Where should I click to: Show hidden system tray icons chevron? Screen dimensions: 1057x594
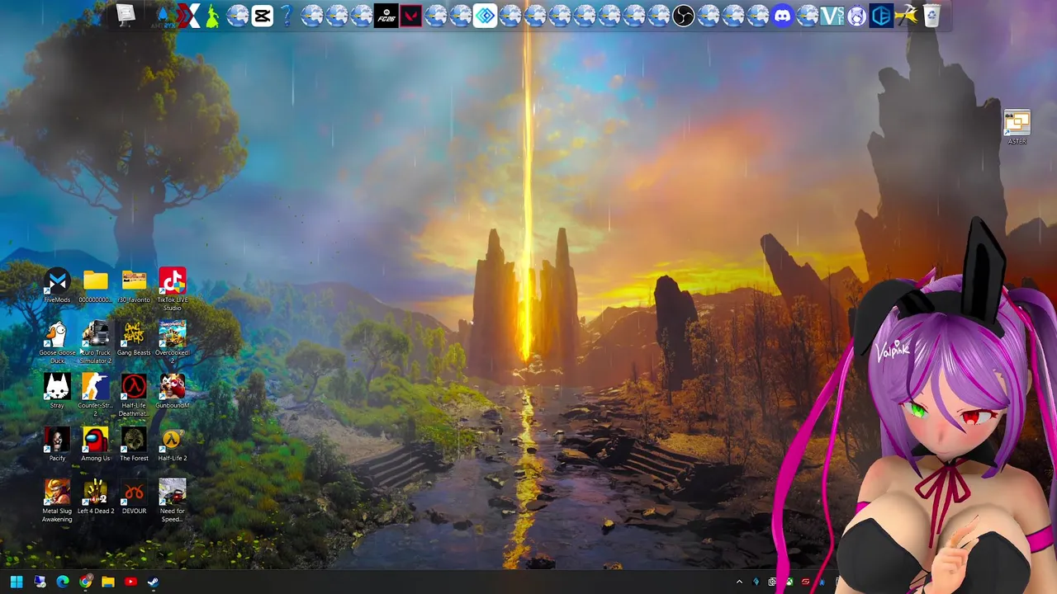click(x=739, y=582)
